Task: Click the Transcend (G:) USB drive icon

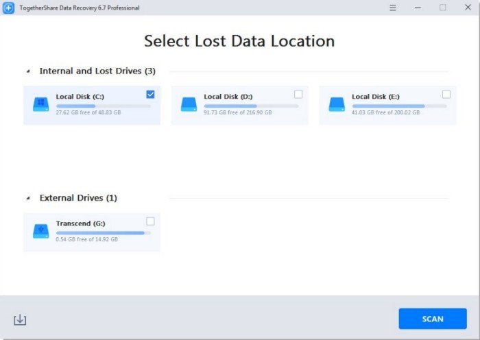Action: point(40,231)
